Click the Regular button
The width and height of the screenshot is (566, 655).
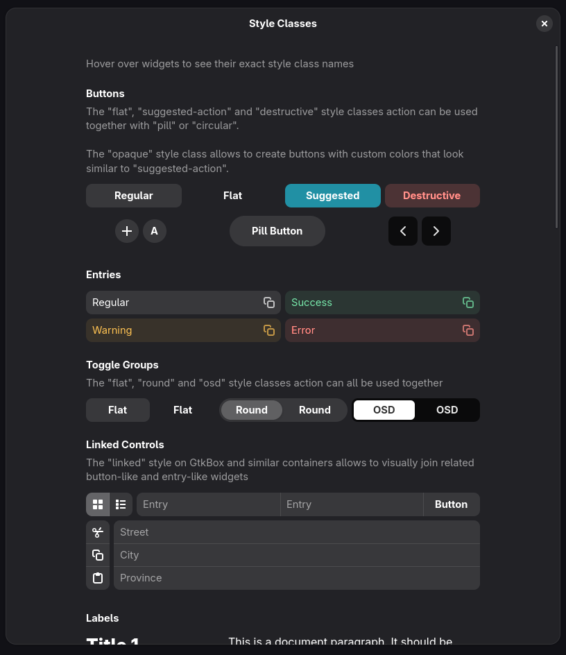click(134, 196)
